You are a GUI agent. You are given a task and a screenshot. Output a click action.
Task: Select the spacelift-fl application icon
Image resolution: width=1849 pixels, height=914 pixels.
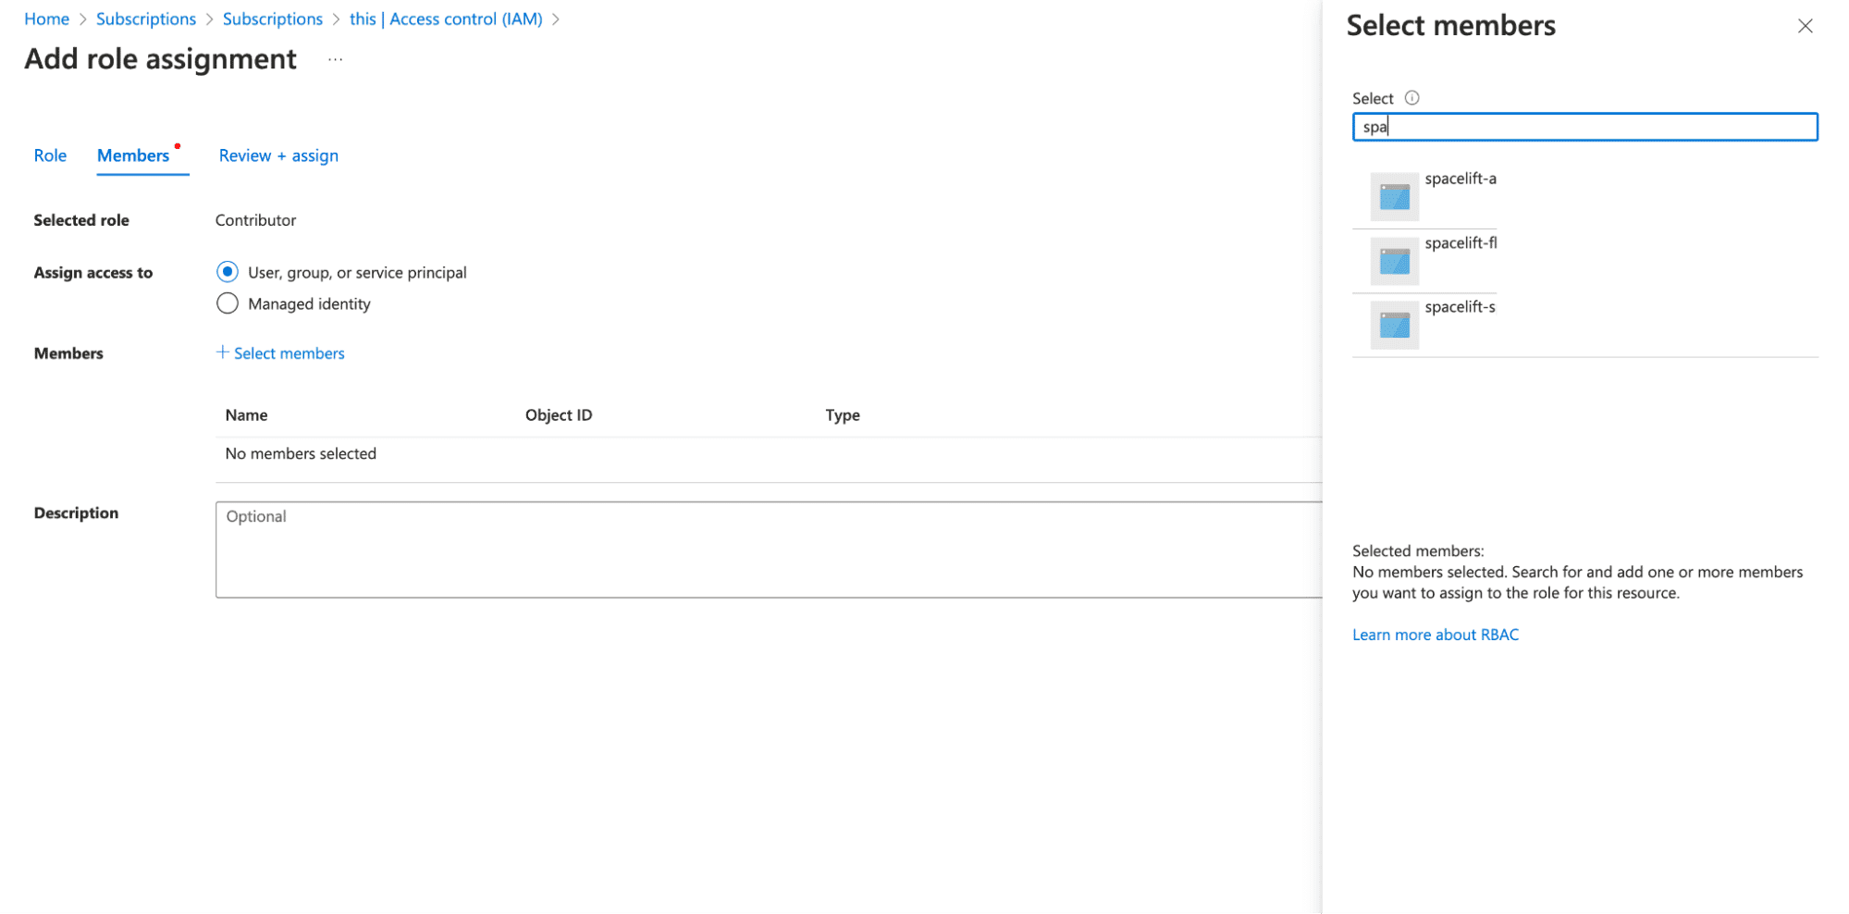point(1394,261)
